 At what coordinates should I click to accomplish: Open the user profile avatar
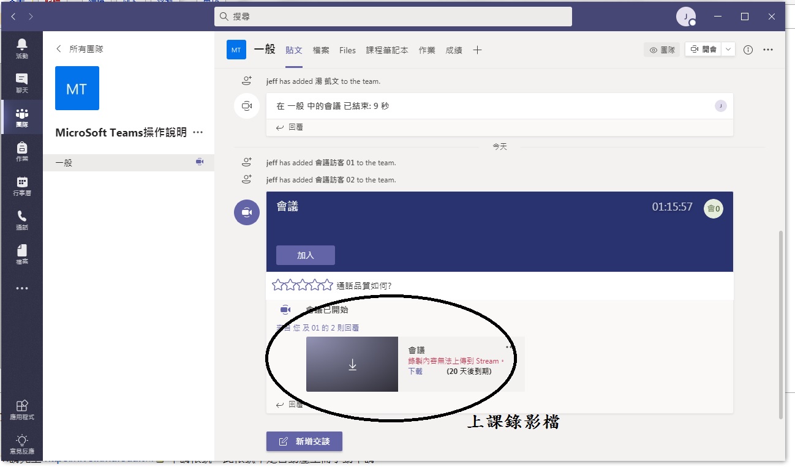pos(685,17)
